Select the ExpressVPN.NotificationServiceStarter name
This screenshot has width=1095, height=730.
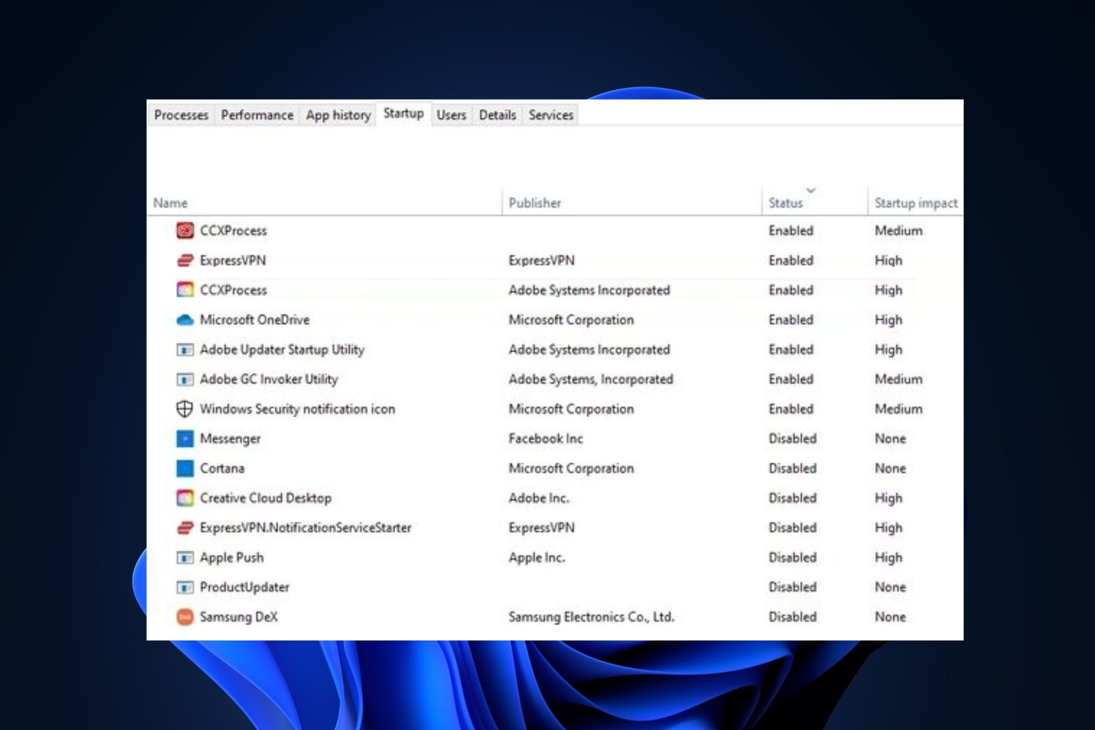click(x=305, y=528)
